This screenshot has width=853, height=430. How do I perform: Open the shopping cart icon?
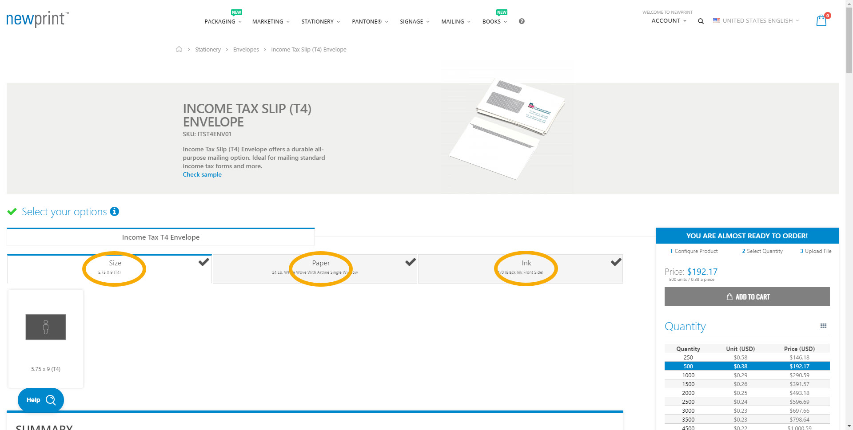(821, 20)
